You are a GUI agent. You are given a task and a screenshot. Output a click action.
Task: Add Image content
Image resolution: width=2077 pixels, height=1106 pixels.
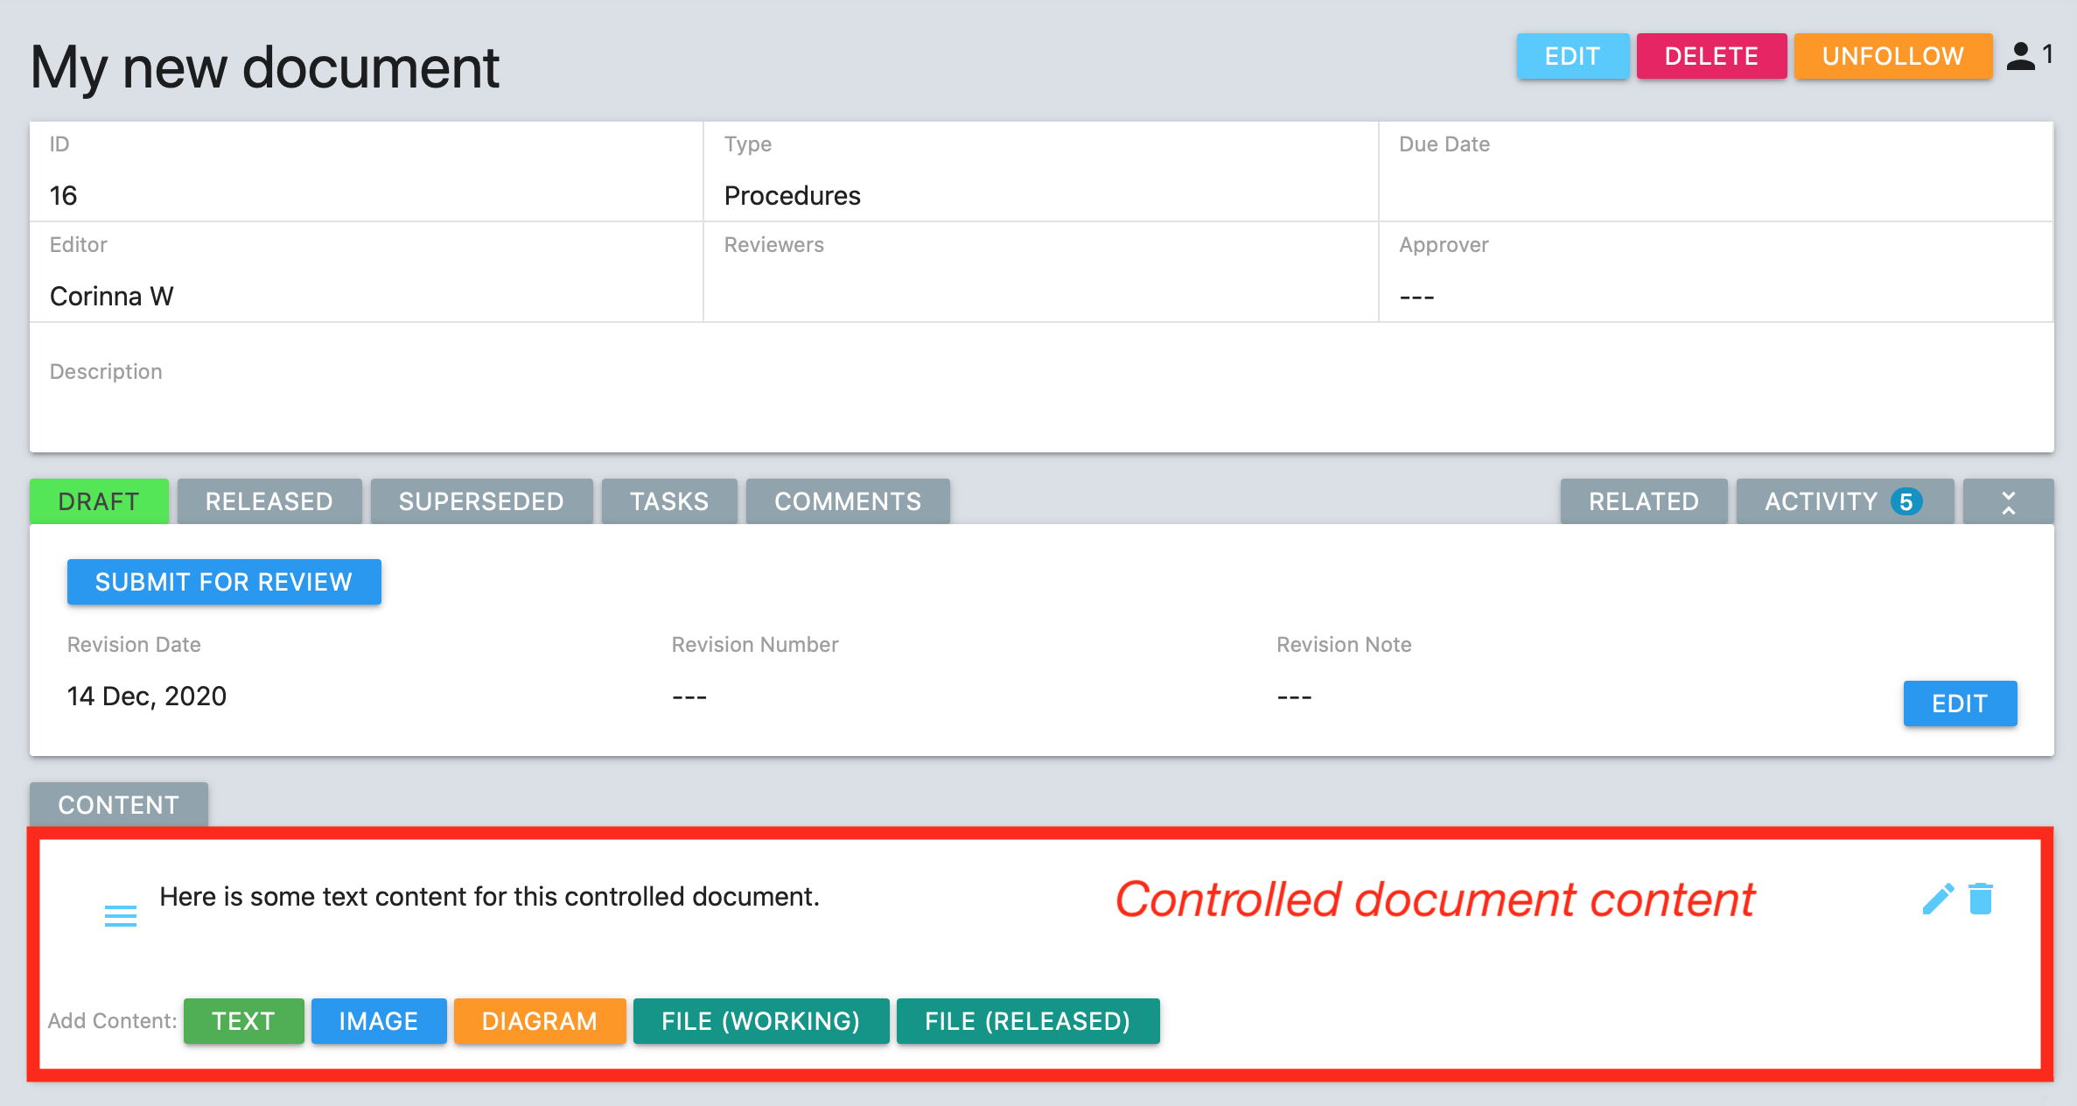[379, 1021]
